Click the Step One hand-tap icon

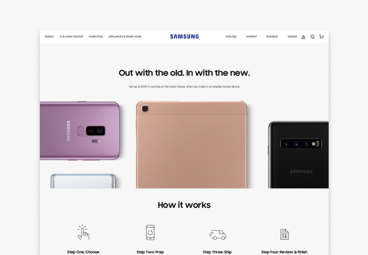[x=83, y=232]
